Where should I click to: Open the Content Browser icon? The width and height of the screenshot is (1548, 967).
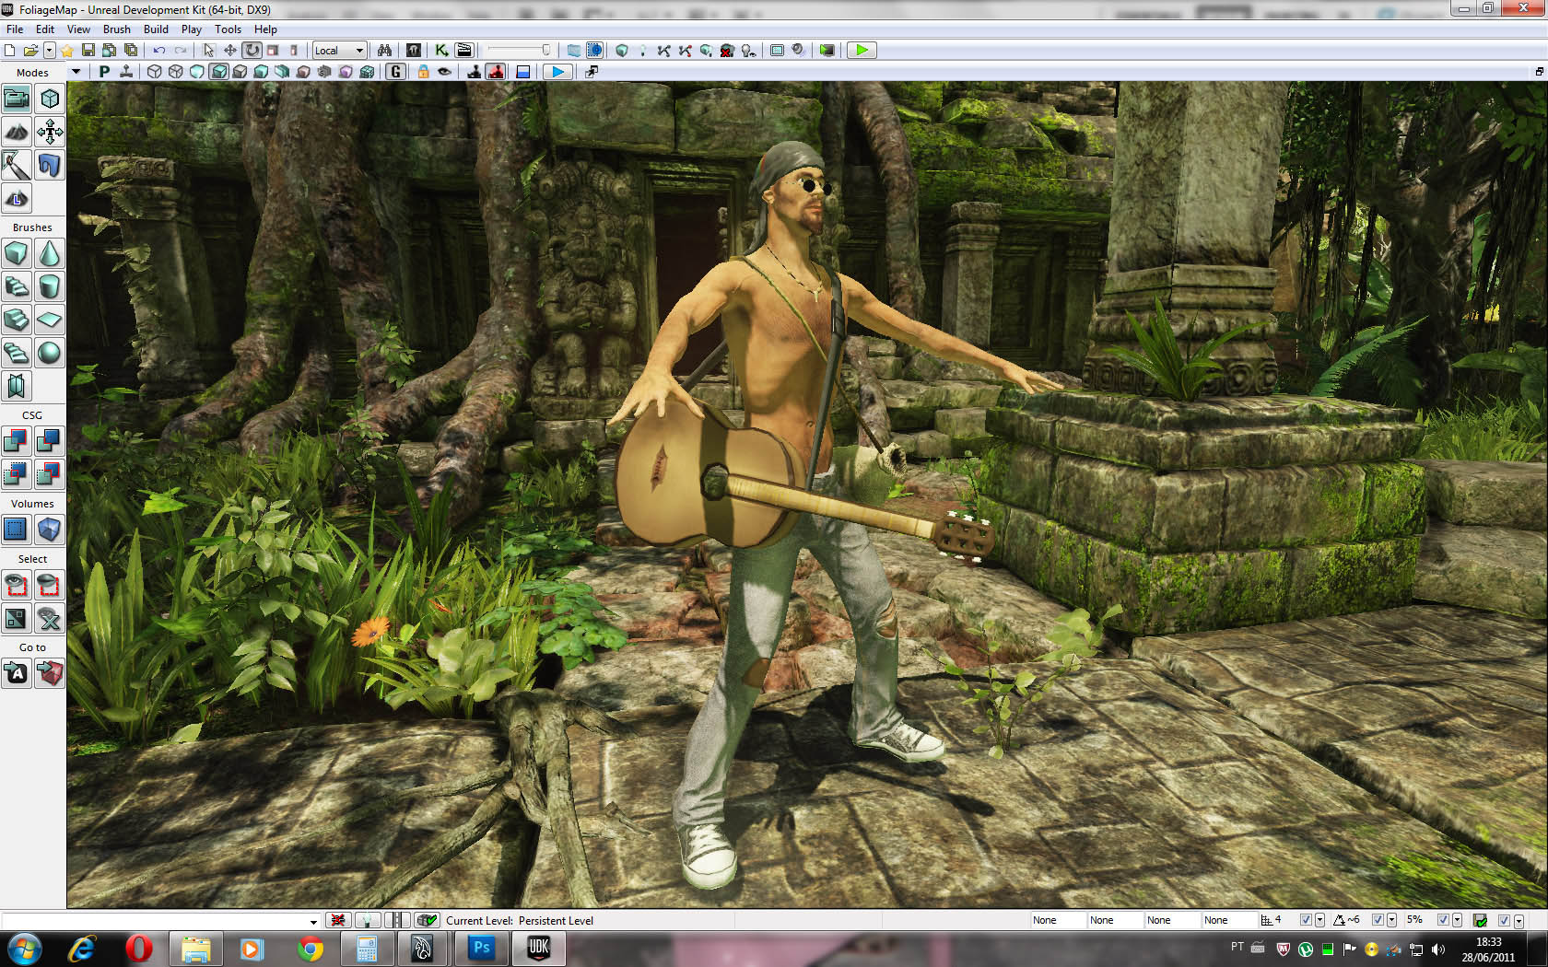pyautogui.click(x=414, y=51)
